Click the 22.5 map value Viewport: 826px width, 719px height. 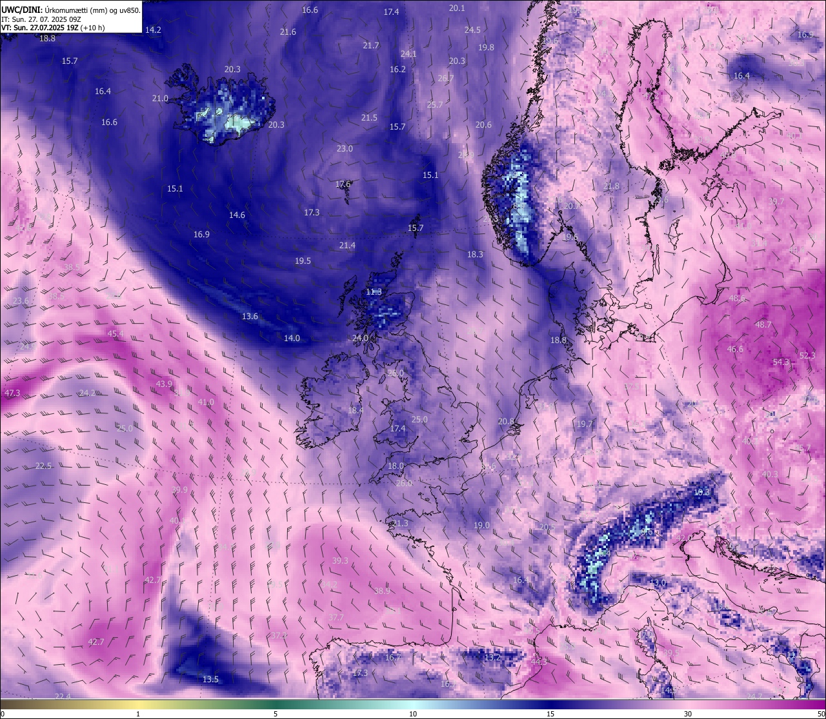(x=43, y=466)
